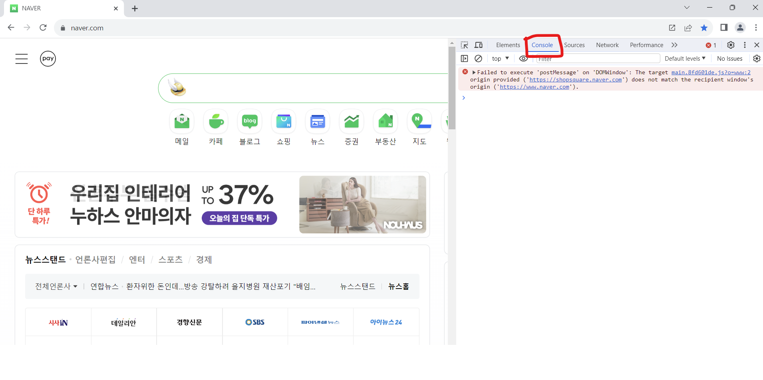763x380 pixels.
Task: Clear the console output
Action: pos(478,59)
